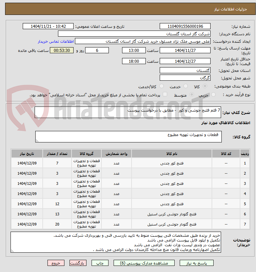Click the remaining days field showing 6
The height and width of the screenshot is (272, 256).
[x=97, y=50]
